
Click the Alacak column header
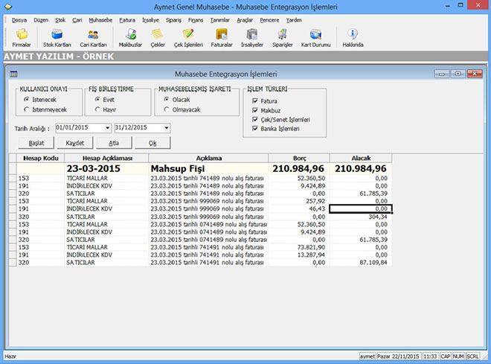pos(361,159)
